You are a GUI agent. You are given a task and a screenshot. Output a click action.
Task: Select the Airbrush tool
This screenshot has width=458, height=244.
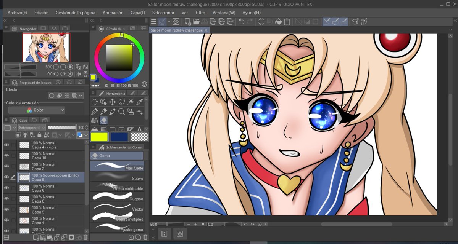click(131, 112)
